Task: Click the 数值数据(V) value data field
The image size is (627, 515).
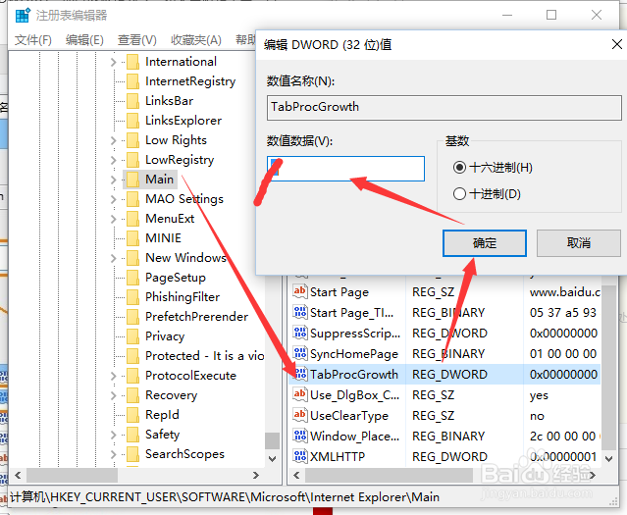Action: coord(345,169)
